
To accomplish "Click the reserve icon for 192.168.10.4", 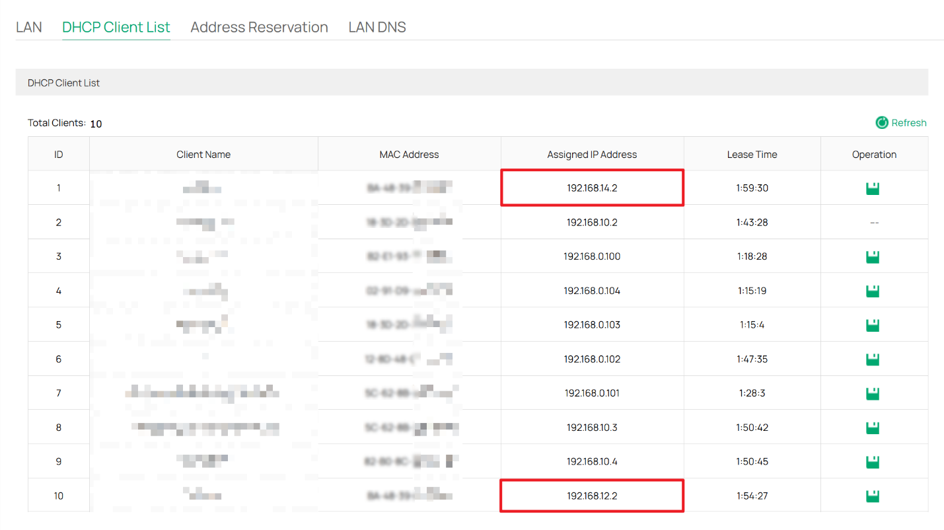I will pyautogui.click(x=873, y=462).
